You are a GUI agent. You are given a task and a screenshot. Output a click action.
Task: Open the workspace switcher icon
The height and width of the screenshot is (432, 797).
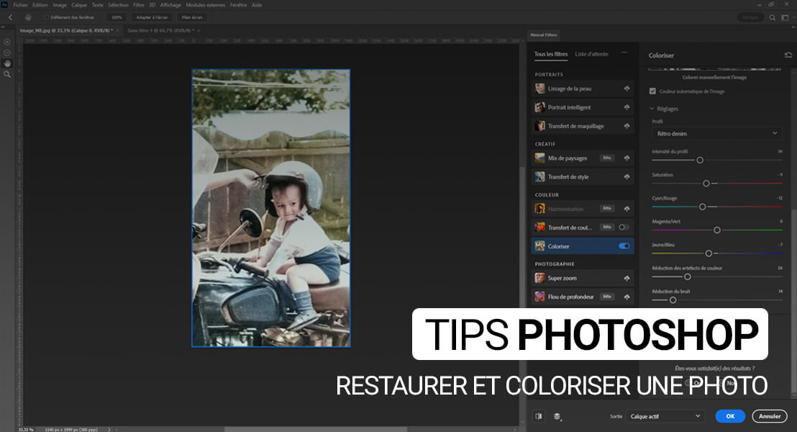tap(785, 17)
